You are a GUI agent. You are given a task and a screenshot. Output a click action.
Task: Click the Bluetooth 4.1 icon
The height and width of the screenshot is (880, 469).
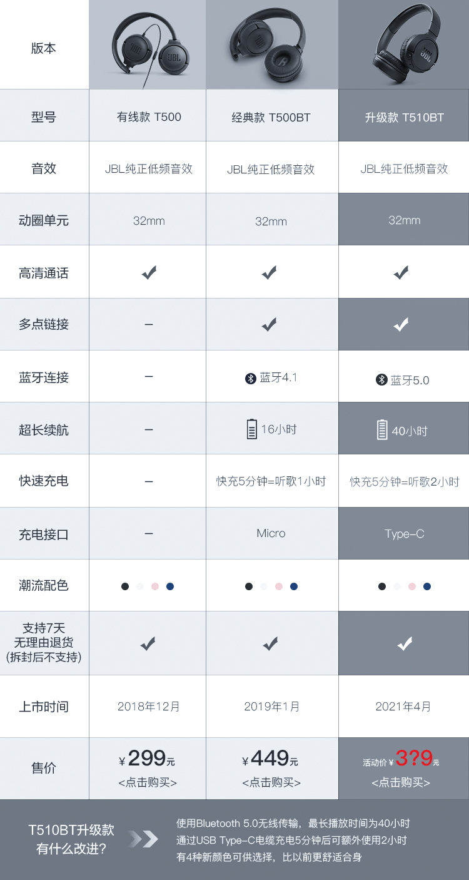click(251, 378)
